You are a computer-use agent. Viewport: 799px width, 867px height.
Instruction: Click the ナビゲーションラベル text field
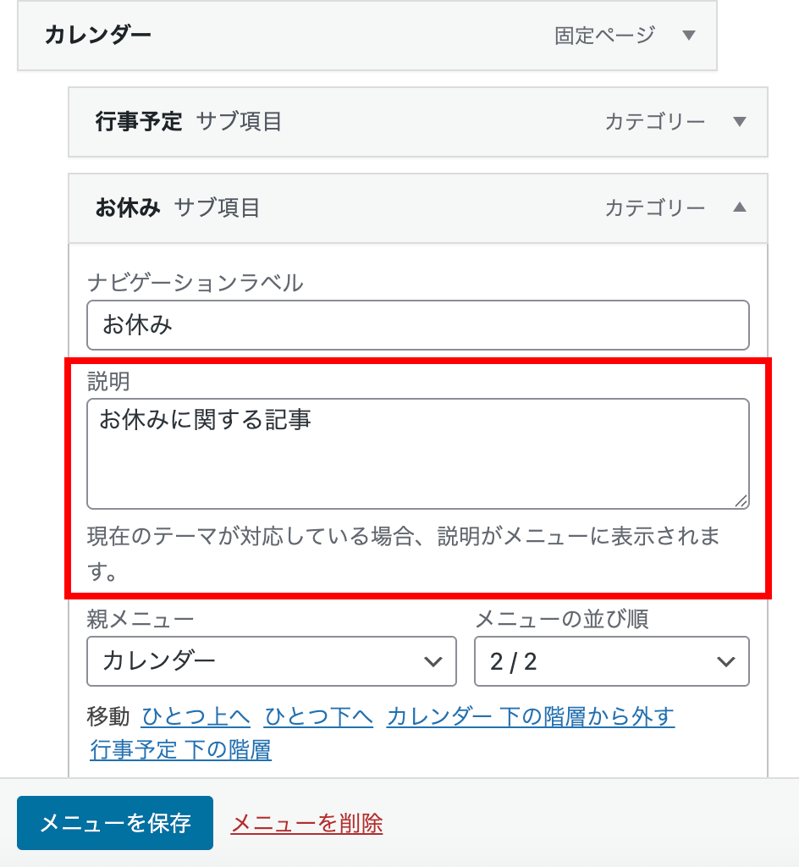point(417,325)
